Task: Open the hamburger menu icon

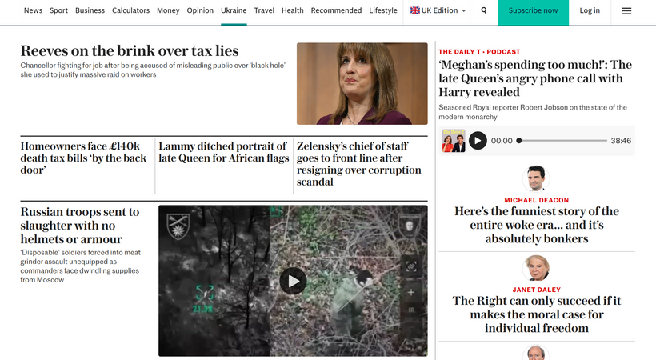Action: 626,11
